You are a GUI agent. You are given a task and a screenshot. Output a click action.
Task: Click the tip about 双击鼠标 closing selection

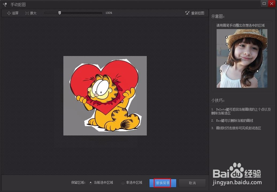pyautogui.click(x=236, y=128)
